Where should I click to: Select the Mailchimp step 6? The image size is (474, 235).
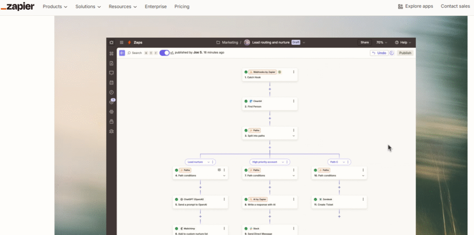coord(200,230)
